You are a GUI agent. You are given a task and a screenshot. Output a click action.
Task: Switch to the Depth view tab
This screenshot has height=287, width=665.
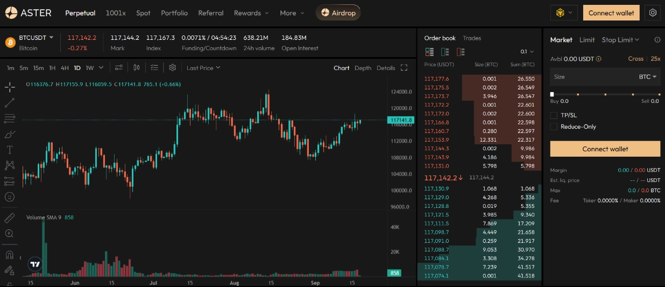(363, 68)
